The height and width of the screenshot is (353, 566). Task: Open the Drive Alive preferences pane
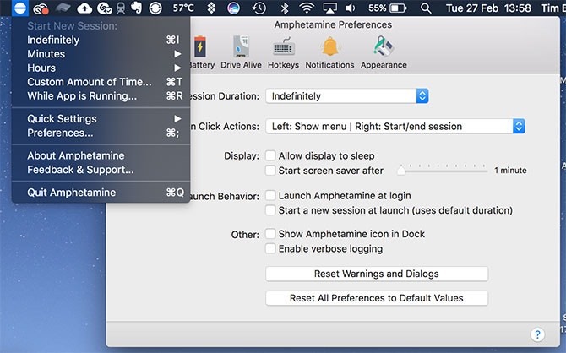pyautogui.click(x=241, y=51)
